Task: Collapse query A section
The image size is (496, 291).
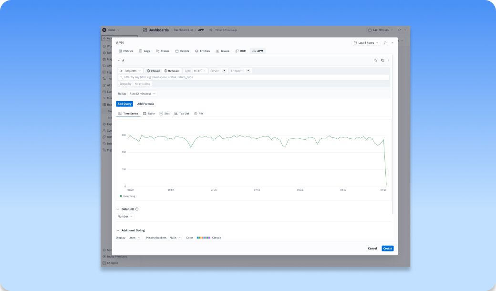Action: (119, 61)
